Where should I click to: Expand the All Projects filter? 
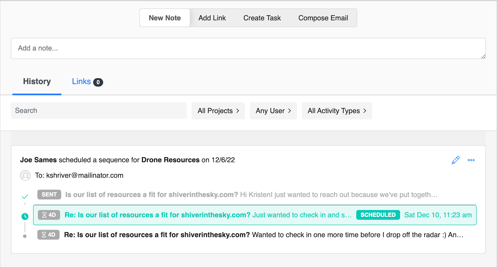click(x=218, y=111)
